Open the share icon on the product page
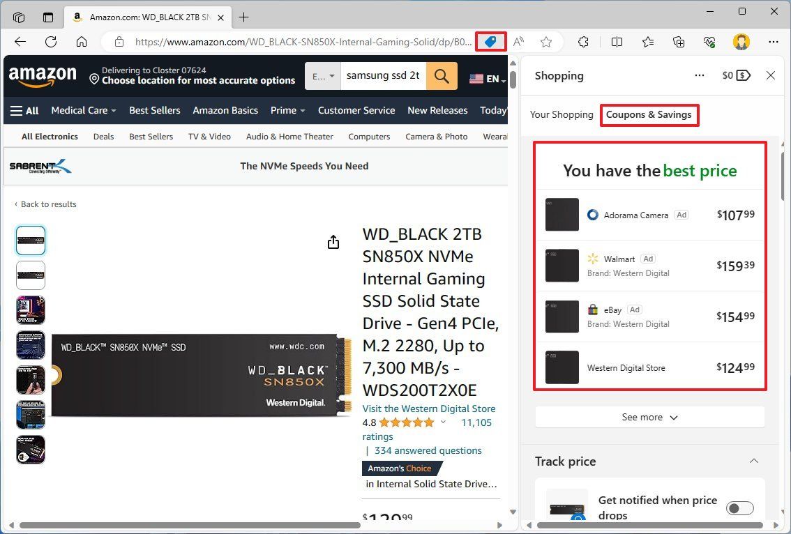 (333, 241)
